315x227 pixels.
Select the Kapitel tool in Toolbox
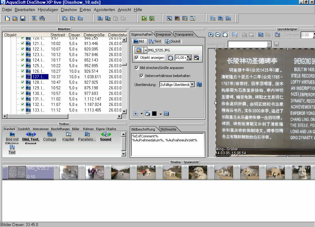pyautogui.click(x=68, y=136)
